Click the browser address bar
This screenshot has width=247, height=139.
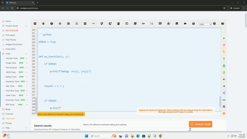(x=120, y=8)
